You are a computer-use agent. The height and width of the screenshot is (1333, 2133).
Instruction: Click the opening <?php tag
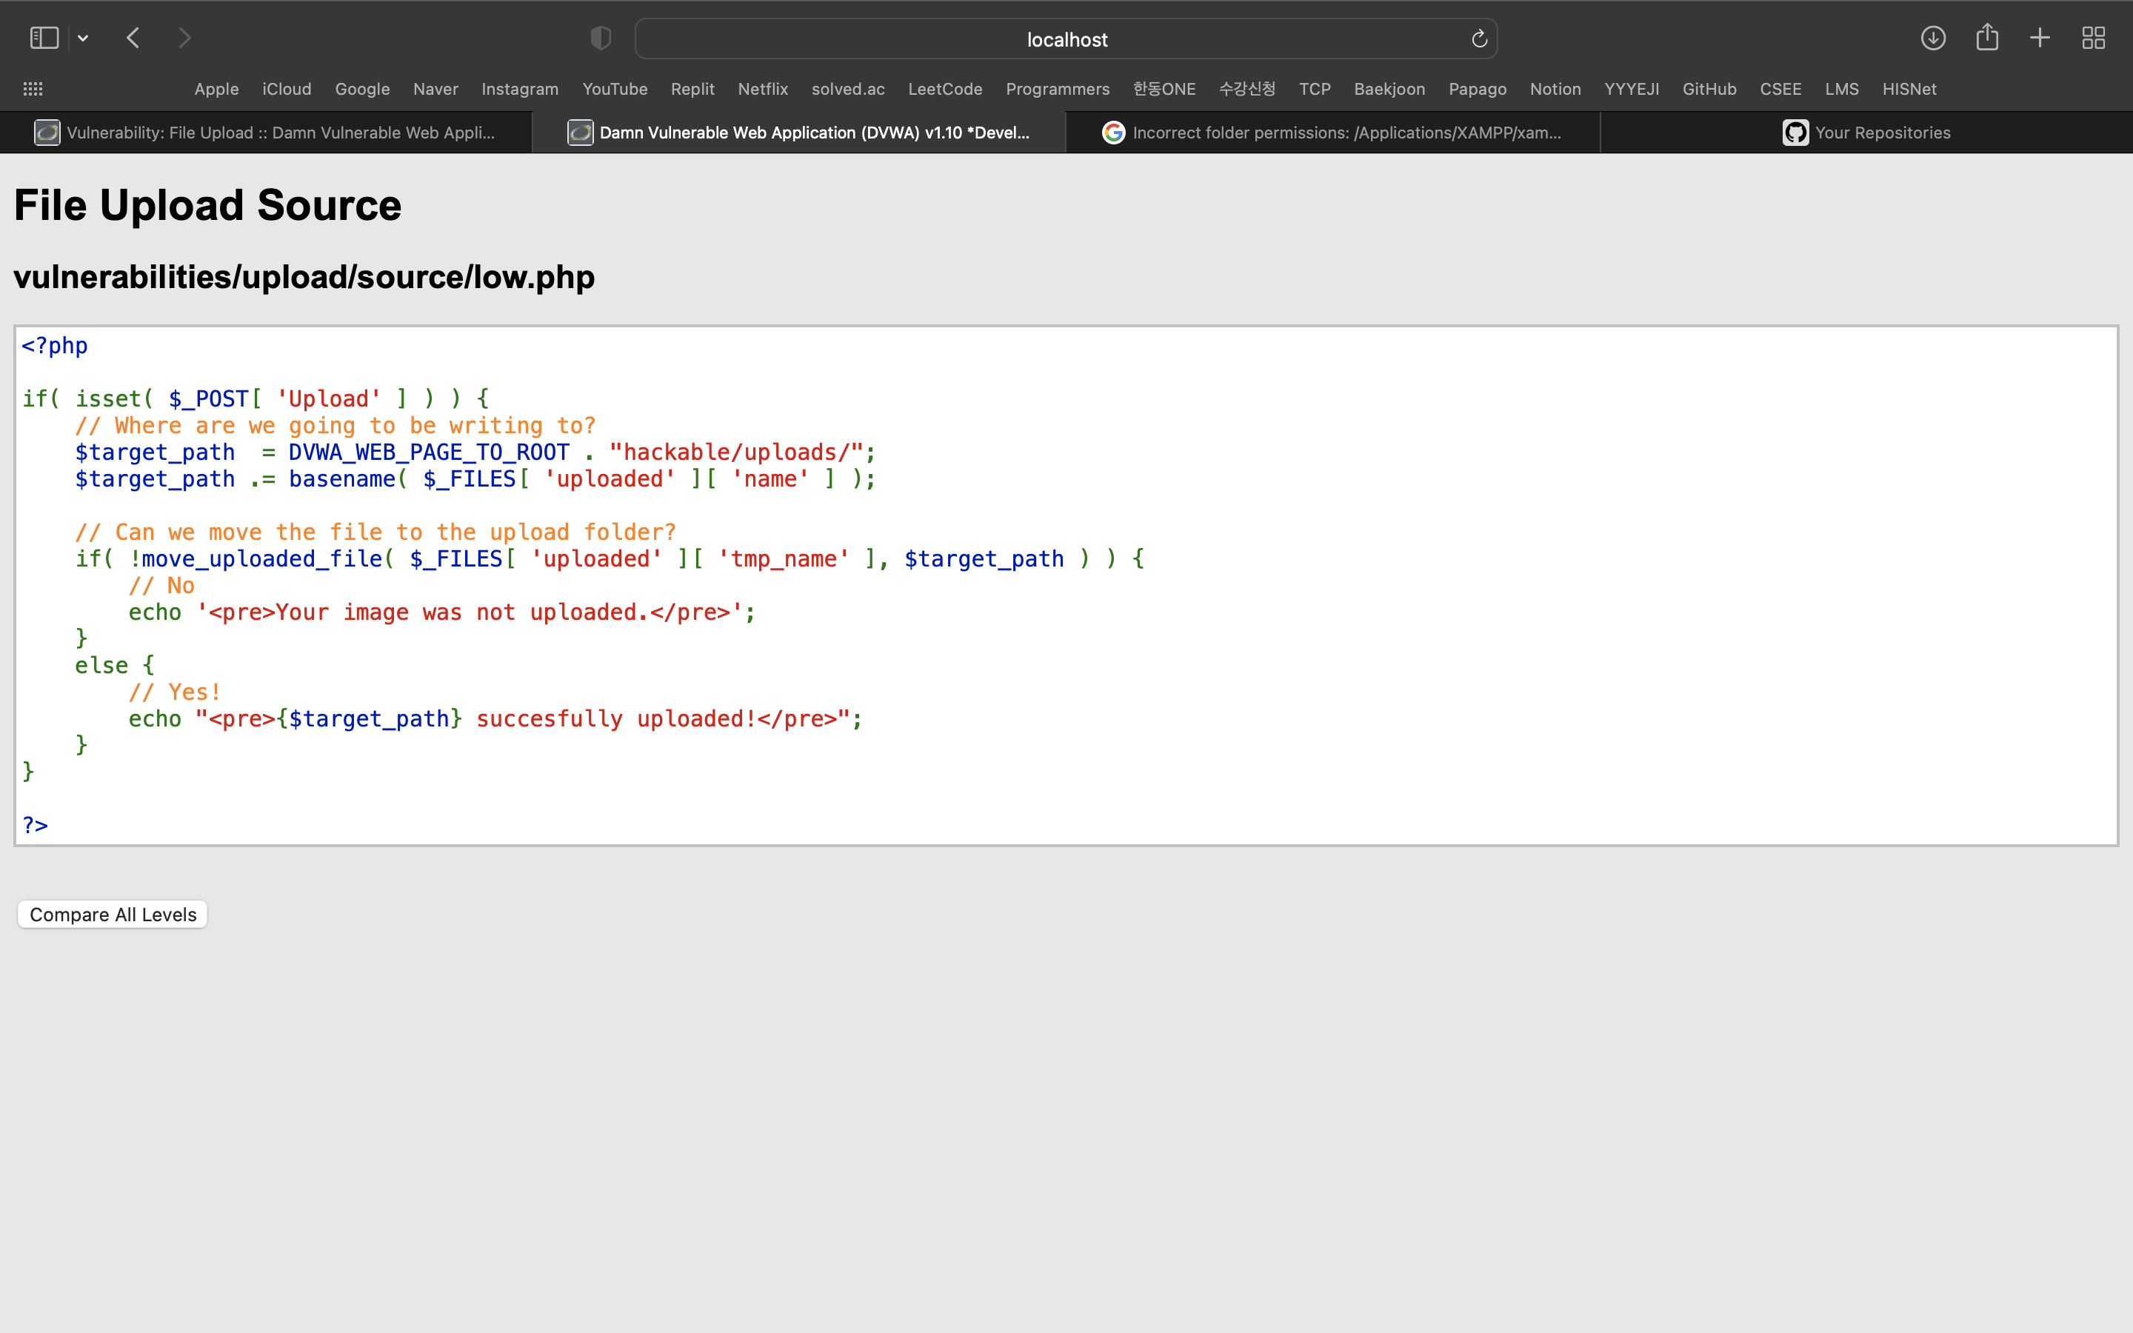[x=55, y=346]
